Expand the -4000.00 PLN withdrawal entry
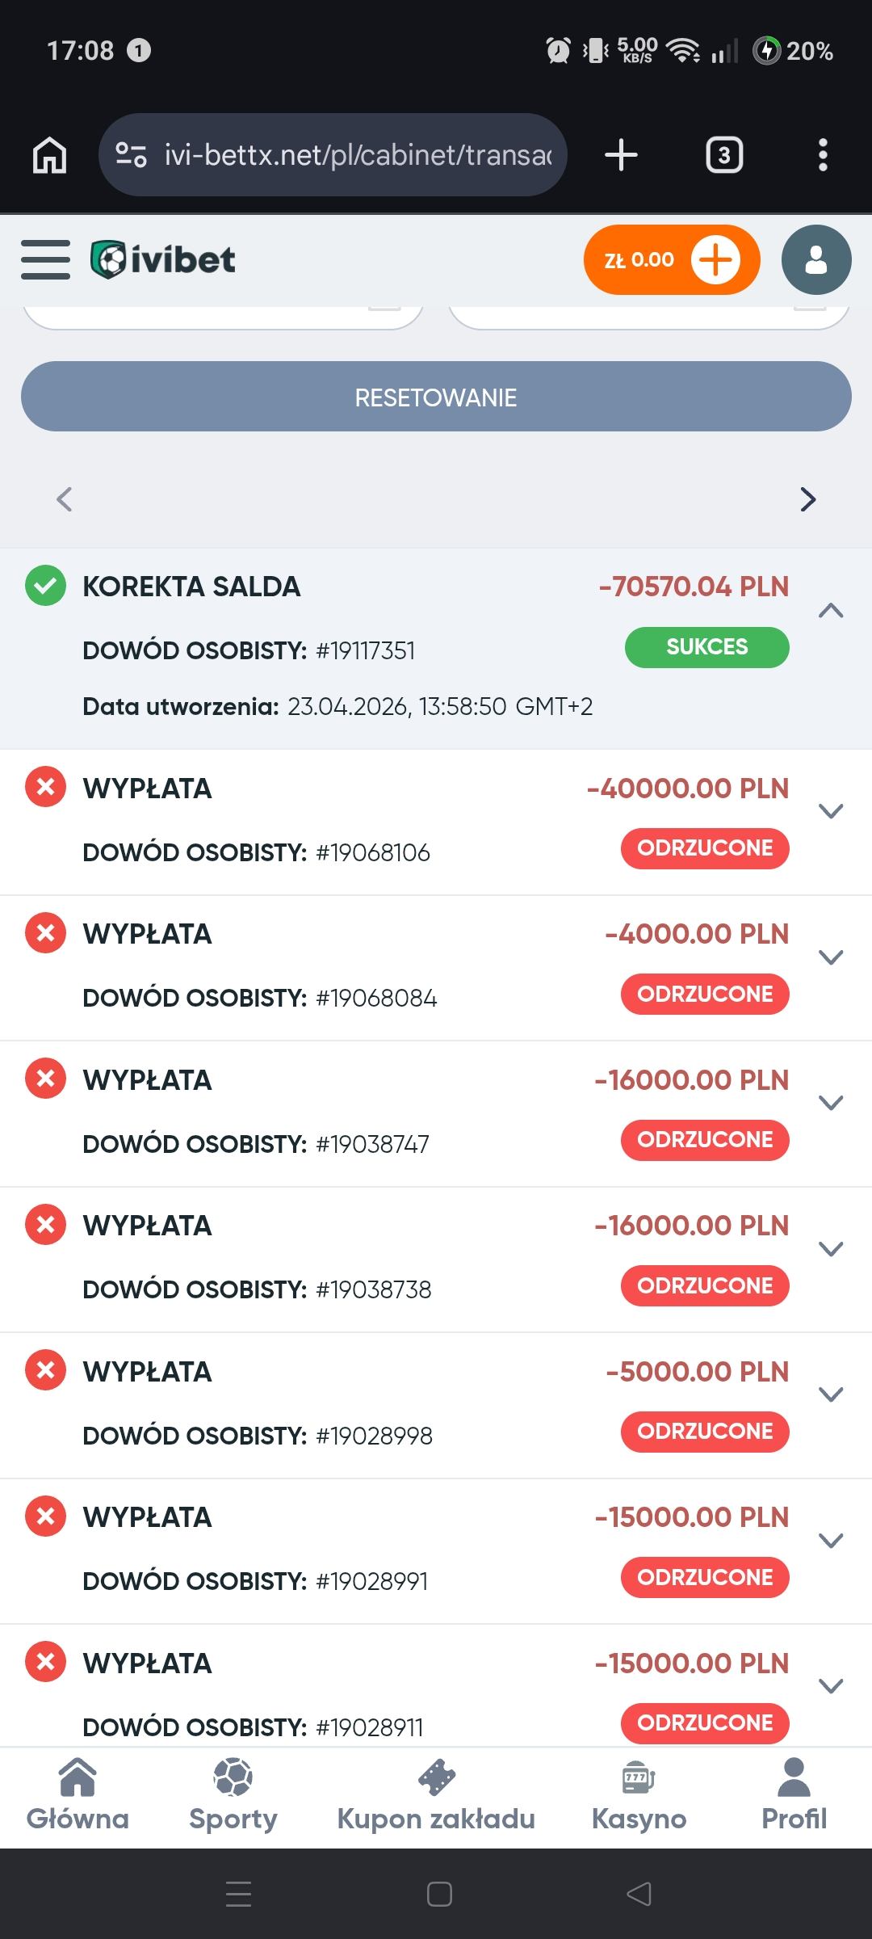 click(831, 957)
